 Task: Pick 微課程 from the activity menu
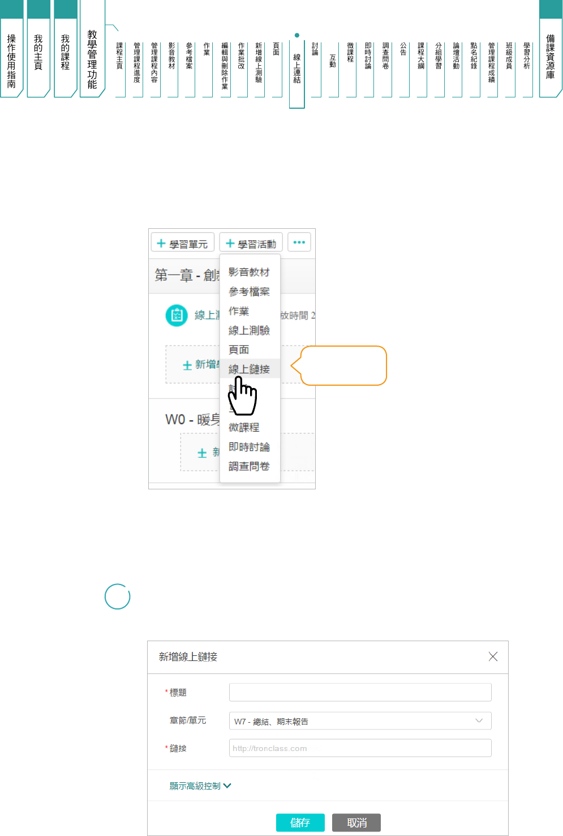coord(244,428)
